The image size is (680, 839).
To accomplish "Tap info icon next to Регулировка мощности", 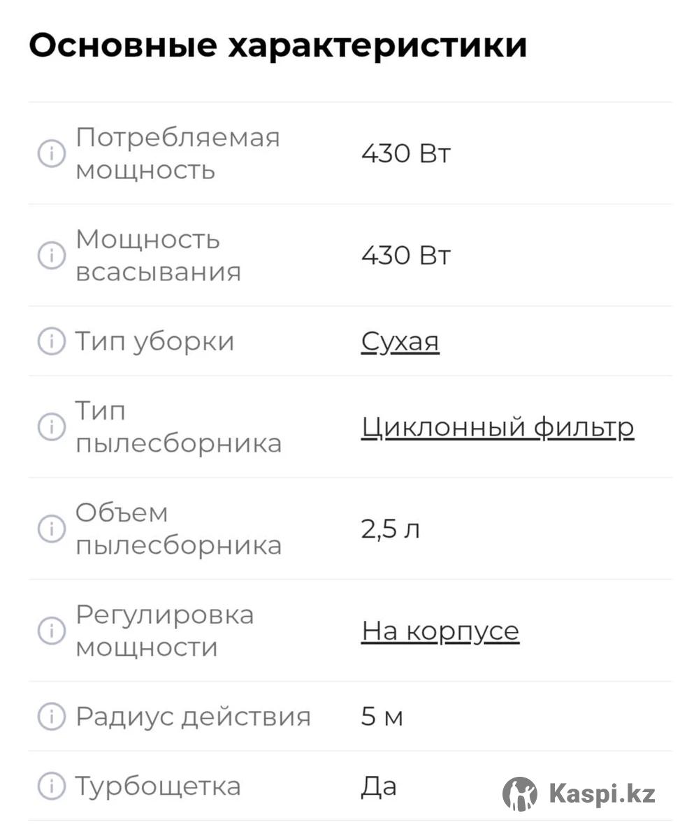I will [x=51, y=631].
